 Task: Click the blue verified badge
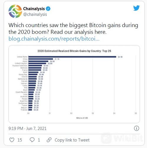pyautogui.click(x=48, y=9)
